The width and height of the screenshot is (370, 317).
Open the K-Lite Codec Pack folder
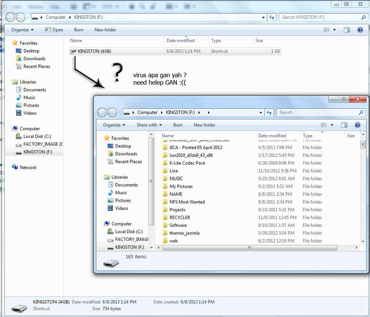(187, 163)
